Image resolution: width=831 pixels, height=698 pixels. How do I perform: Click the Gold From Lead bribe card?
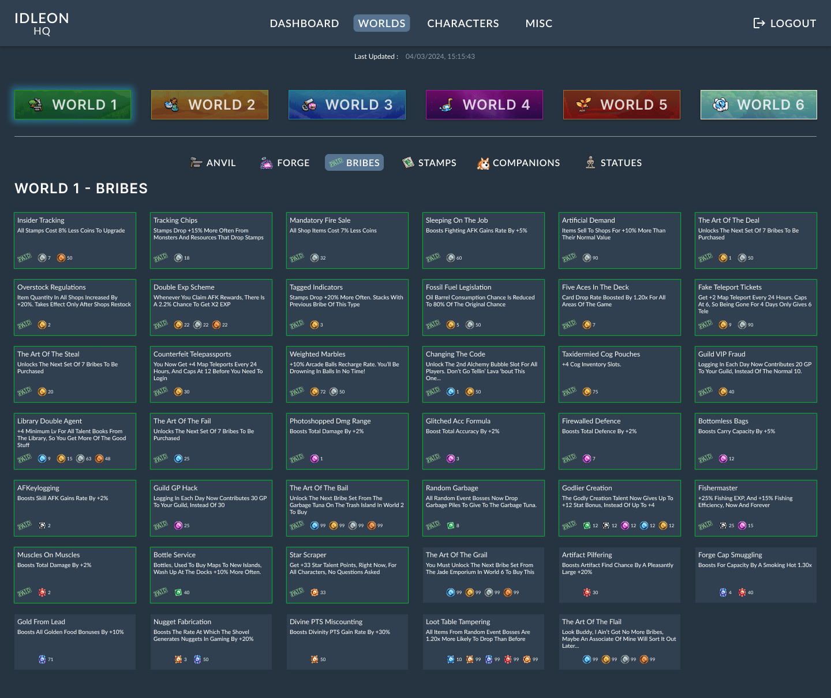pos(75,641)
